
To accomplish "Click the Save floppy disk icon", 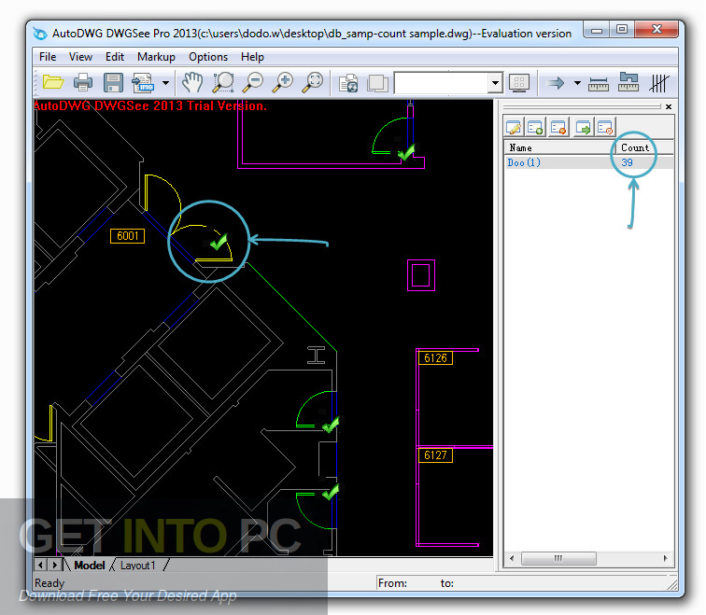I will tap(113, 83).
